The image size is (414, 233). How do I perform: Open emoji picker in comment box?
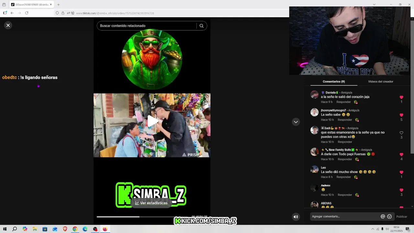389,216
